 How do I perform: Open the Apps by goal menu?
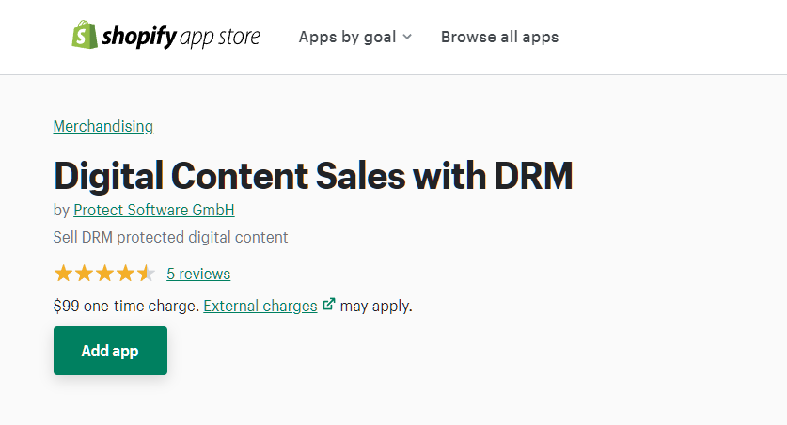348,37
